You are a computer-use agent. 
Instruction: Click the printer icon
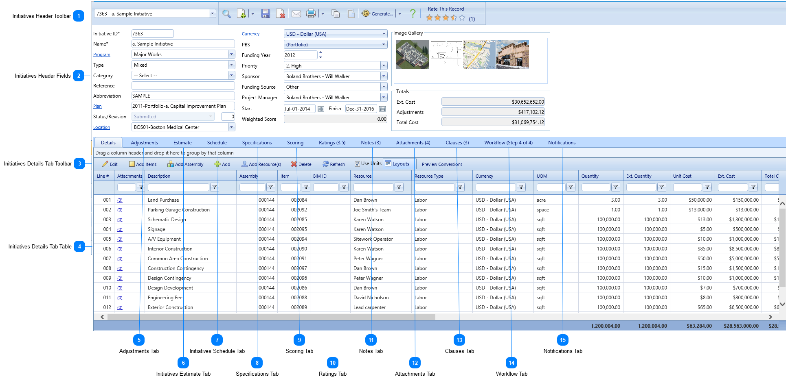tap(311, 14)
